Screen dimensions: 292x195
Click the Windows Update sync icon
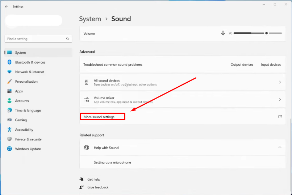tap(9, 149)
